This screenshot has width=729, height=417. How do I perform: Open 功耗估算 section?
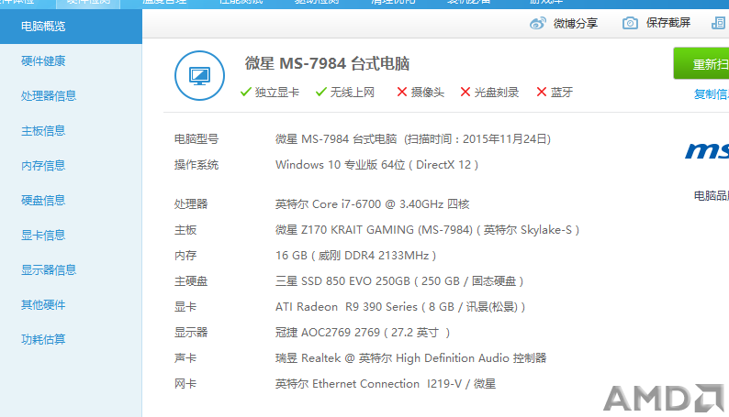(x=43, y=339)
